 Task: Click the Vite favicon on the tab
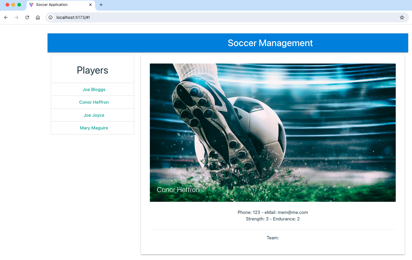(x=31, y=5)
